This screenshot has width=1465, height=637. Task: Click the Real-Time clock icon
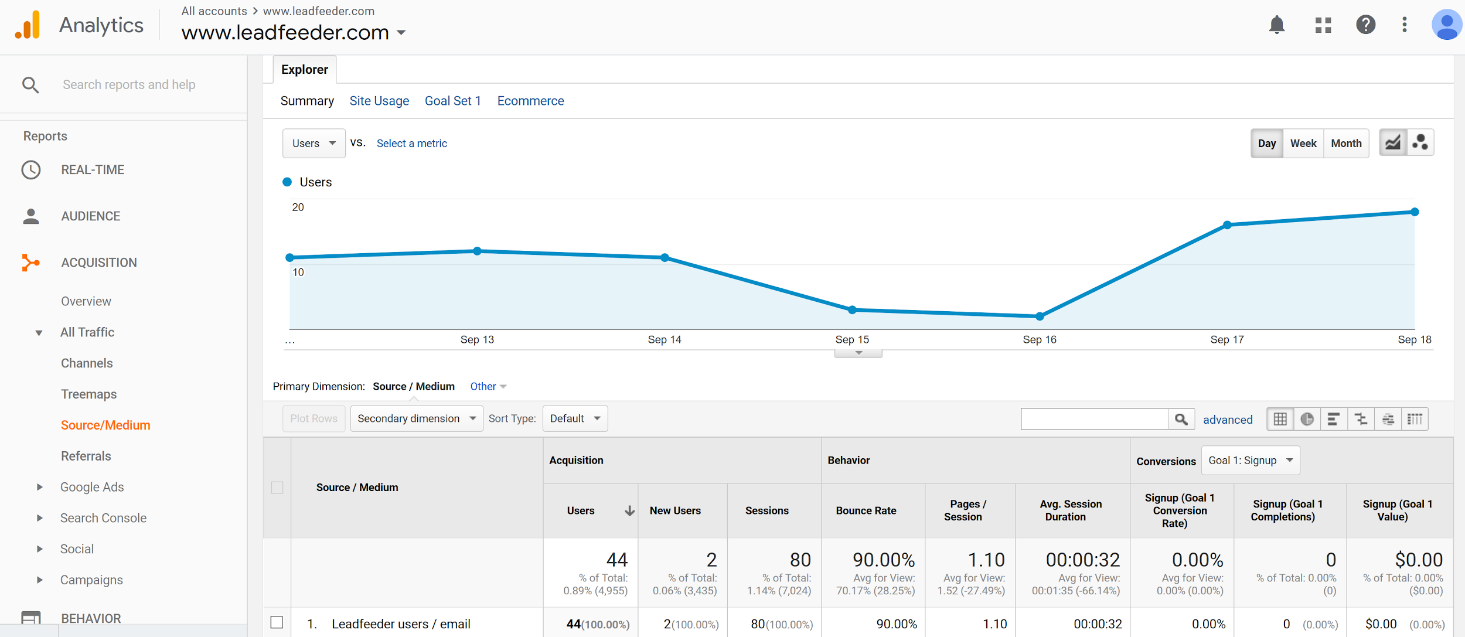(31, 170)
